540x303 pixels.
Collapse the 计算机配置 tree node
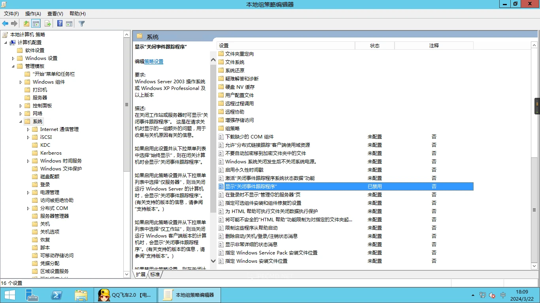point(6,42)
